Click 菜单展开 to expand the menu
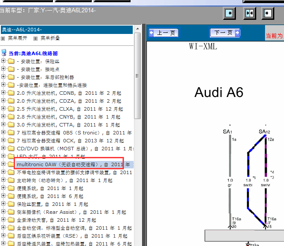 pos(17,38)
